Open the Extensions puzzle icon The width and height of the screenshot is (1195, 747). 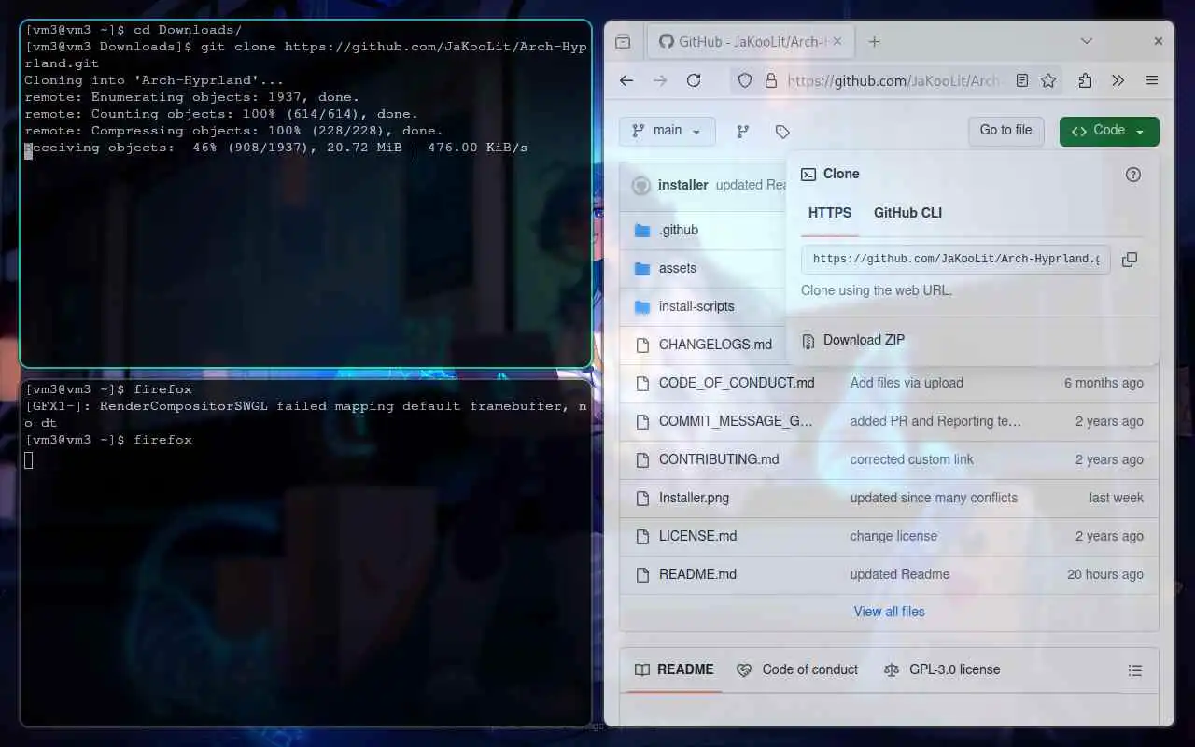tap(1085, 80)
